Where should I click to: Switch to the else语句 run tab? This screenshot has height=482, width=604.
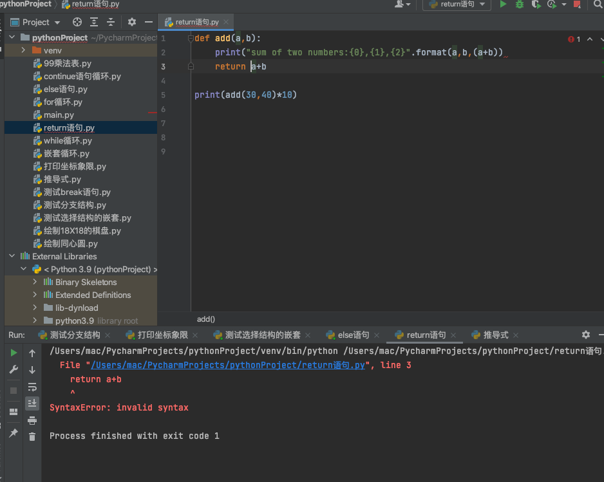pyautogui.click(x=353, y=335)
